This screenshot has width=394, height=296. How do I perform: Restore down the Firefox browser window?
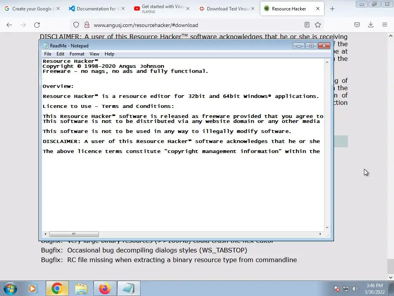pos(374,4)
